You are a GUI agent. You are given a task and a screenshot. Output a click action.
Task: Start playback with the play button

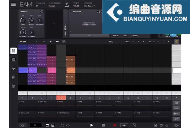(x=92, y=125)
